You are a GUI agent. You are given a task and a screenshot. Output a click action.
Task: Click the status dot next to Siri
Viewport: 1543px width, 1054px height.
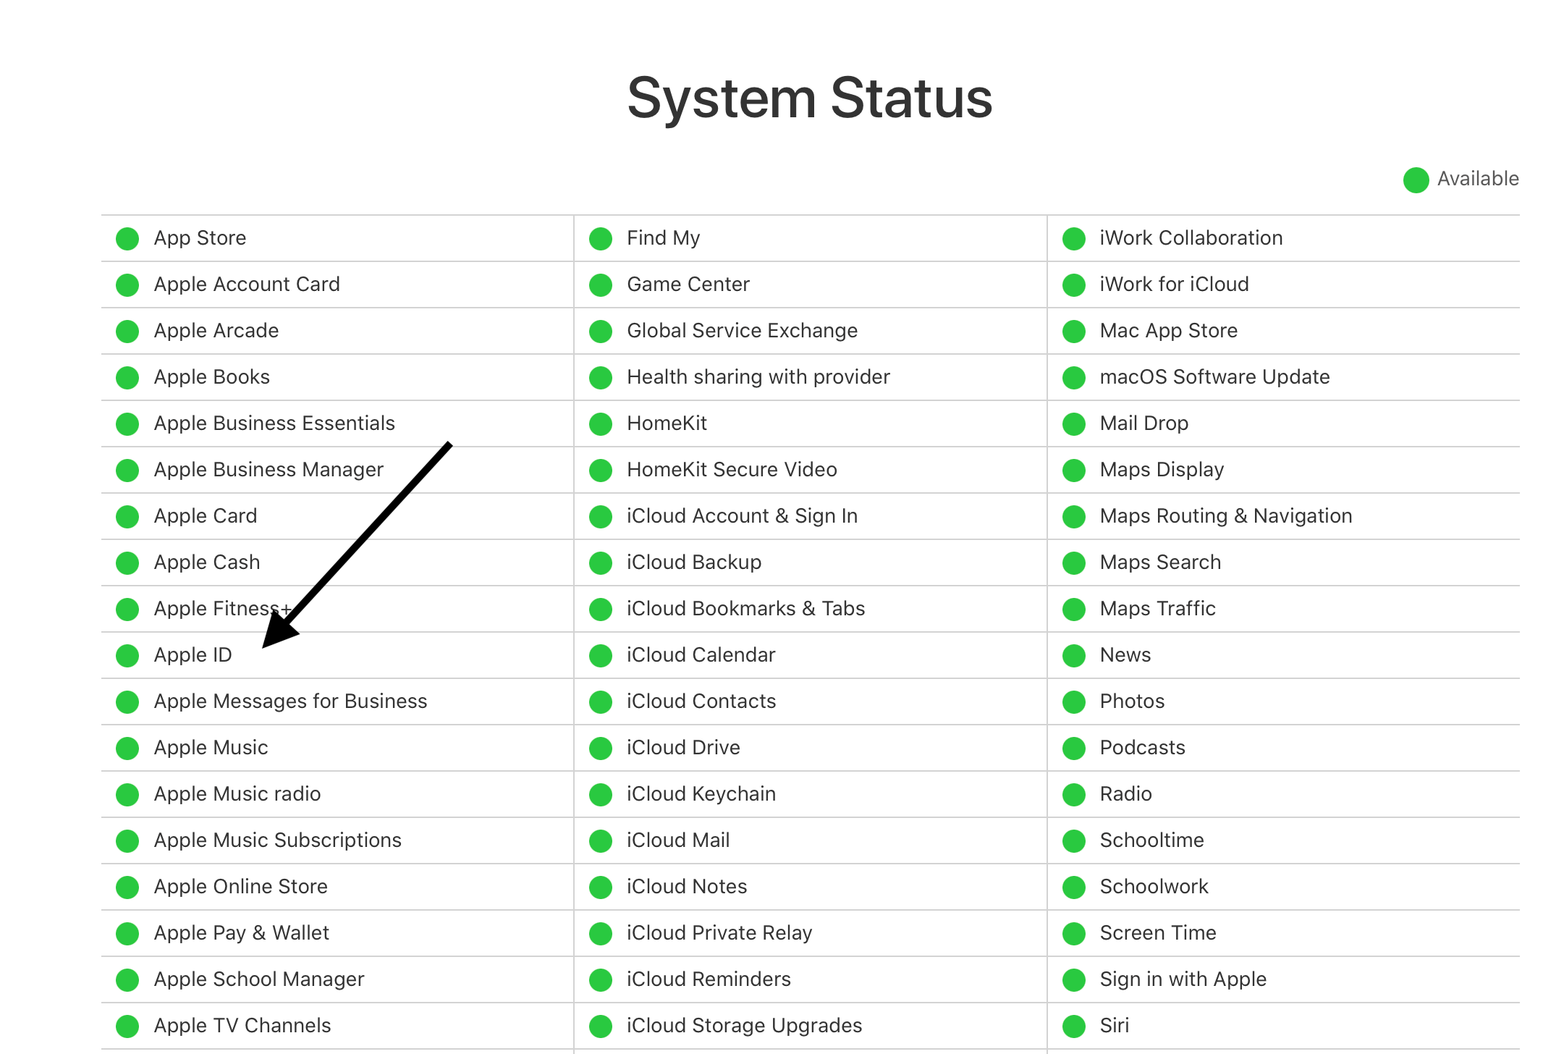pos(1074,1026)
